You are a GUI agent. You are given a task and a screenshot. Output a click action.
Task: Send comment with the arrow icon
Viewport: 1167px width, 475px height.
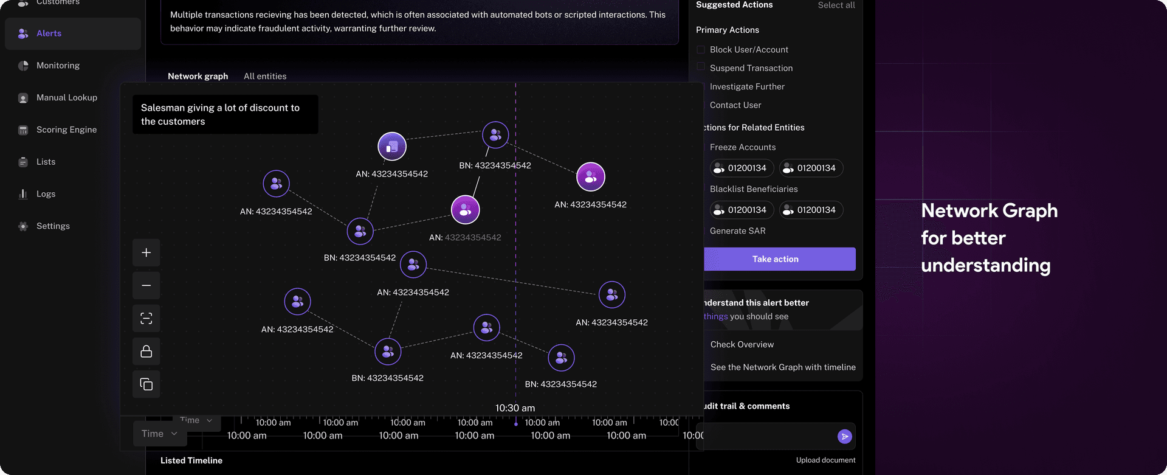click(844, 436)
